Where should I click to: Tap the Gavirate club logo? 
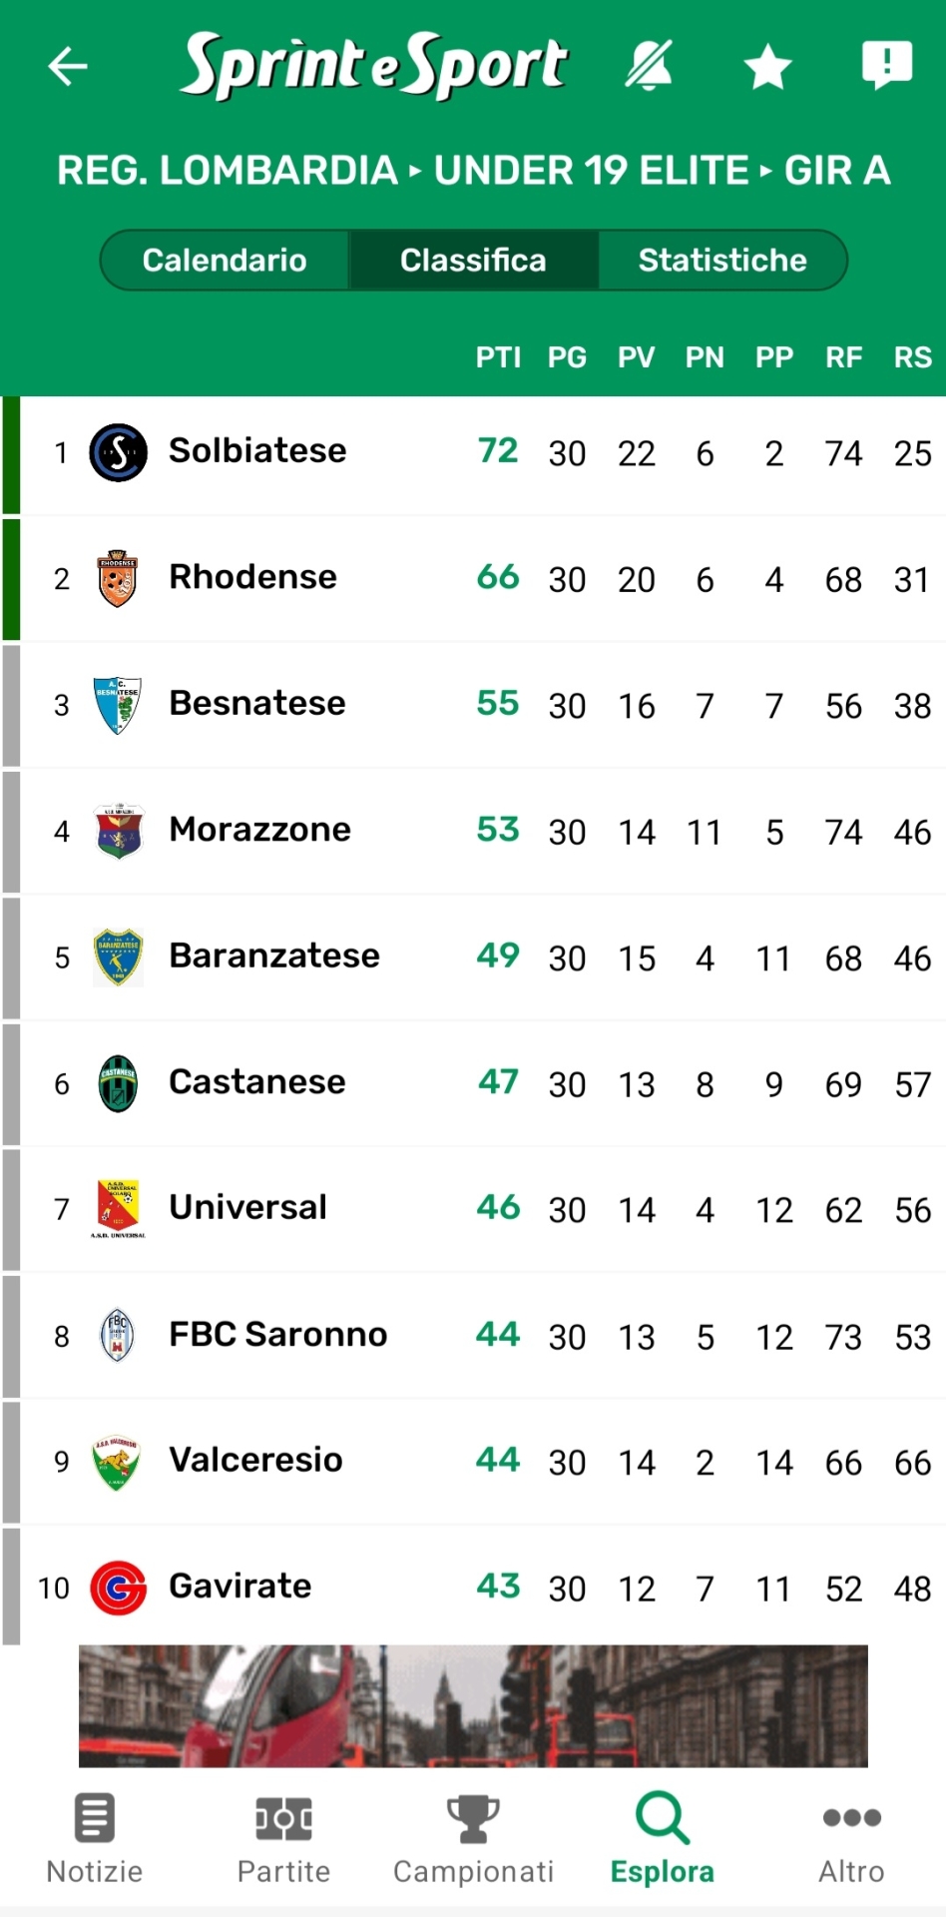[x=119, y=1588]
